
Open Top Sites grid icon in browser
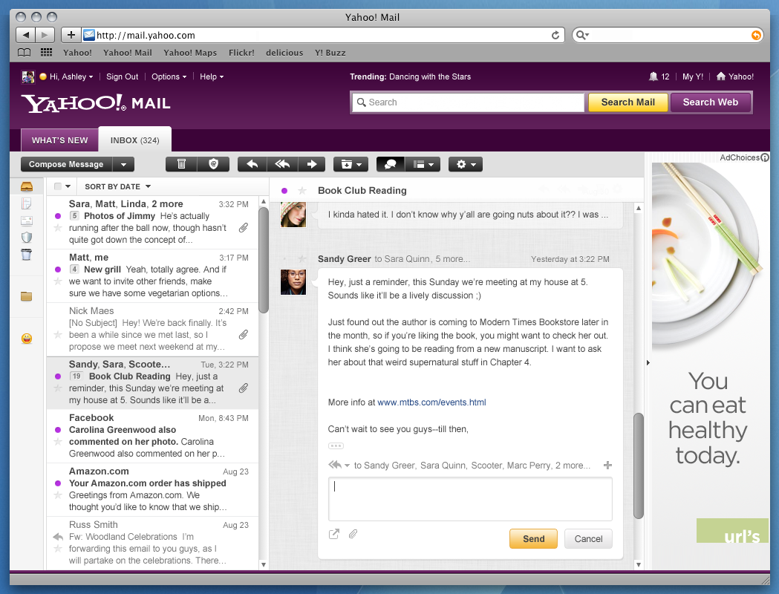coord(46,53)
